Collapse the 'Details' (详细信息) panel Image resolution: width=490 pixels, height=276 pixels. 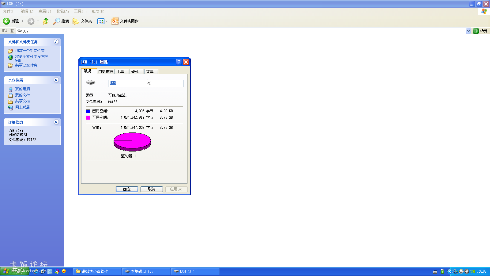(x=56, y=122)
